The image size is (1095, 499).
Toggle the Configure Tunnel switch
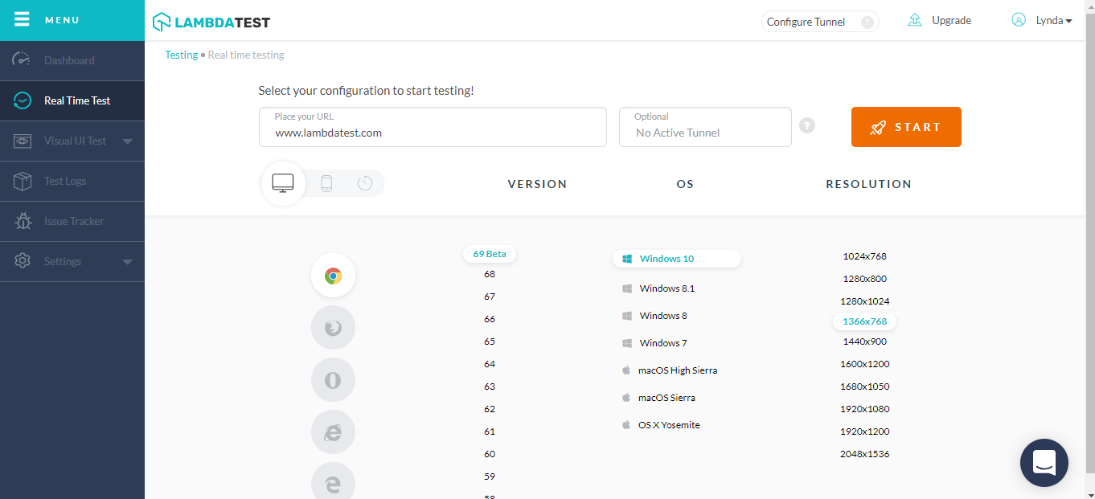[x=867, y=22]
